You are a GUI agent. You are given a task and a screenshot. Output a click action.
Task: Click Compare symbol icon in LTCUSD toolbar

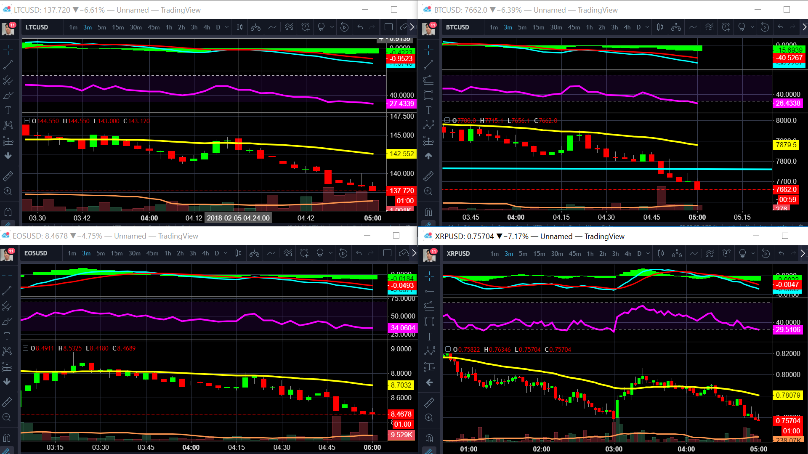click(x=255, y=27)
